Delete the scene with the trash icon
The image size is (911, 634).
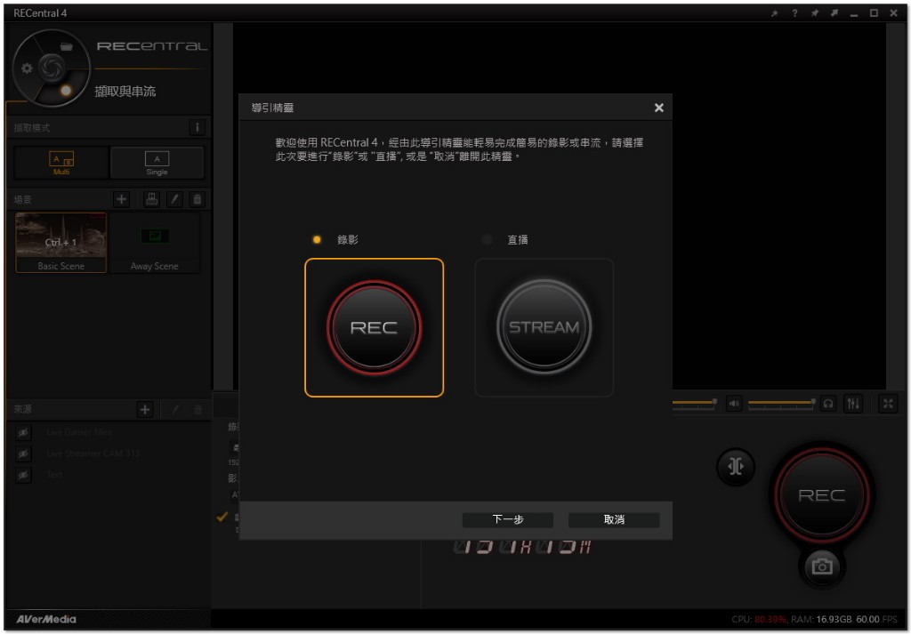coord(197,199)
